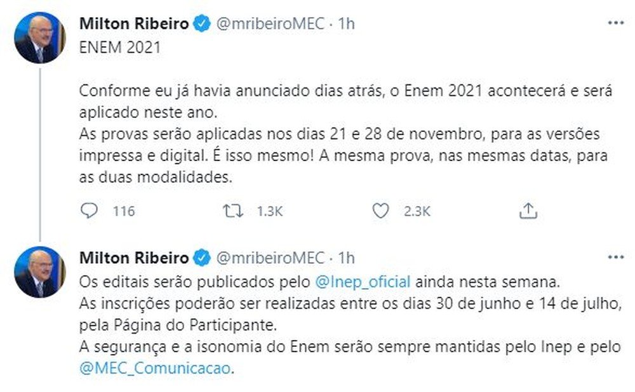635x392 pixels.
Task: Open the three-dot menu on second tweet
Action: coord(616,258)
